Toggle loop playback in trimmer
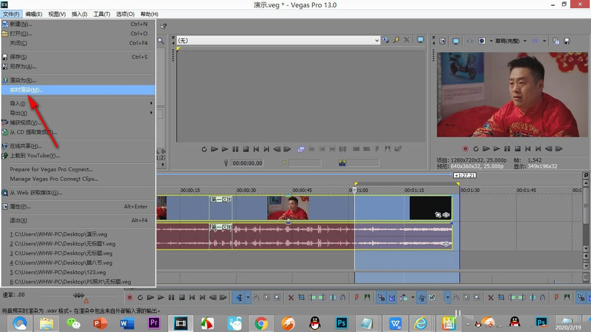 click(x=204, y=149)
